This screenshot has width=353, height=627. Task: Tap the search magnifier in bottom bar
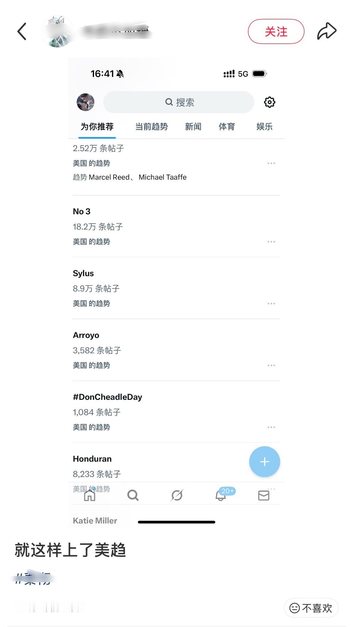click(133, 495)
